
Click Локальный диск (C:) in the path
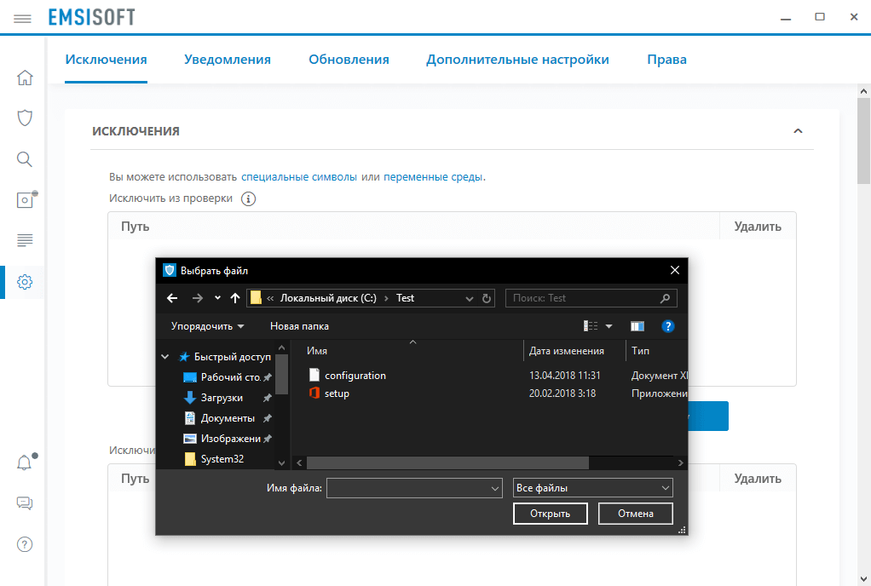(328, 298)
